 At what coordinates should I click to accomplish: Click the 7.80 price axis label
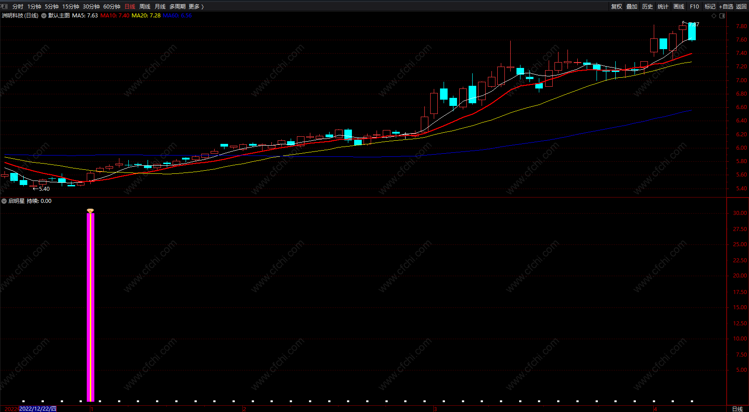[x=741, y=26]
